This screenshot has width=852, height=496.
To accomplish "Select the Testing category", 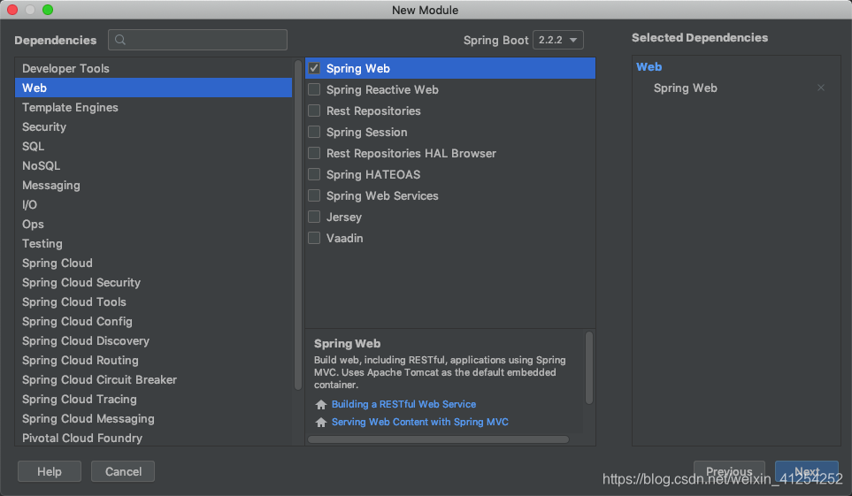I will [154, 243].
